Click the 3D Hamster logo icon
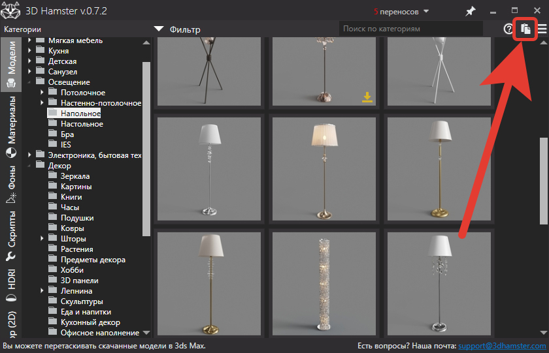 (10, 10)
